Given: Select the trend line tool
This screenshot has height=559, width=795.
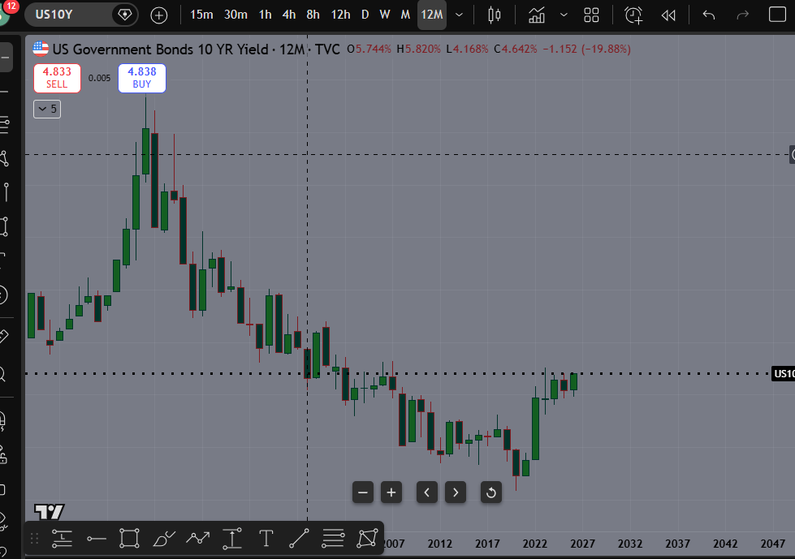Looking at the screenshot, I should point(299,538).
